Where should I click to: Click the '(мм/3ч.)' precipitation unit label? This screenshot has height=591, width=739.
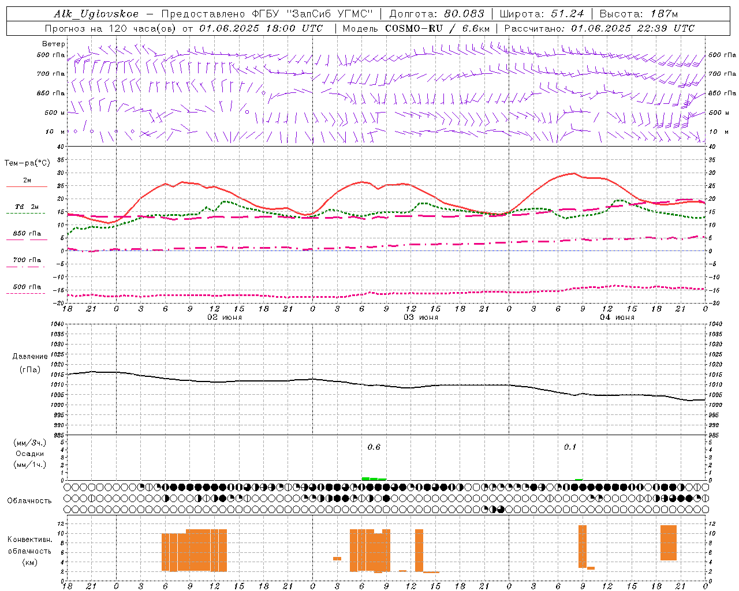pos(30,443)
